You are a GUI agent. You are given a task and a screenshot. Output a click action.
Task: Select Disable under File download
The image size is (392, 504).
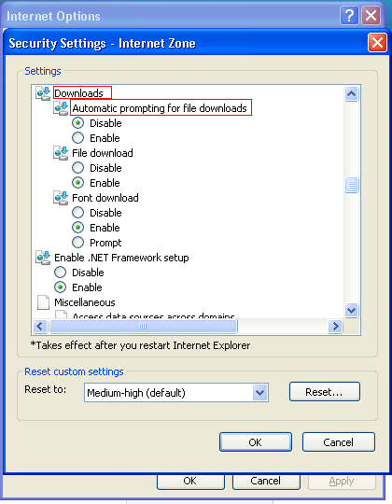point(77,168)
